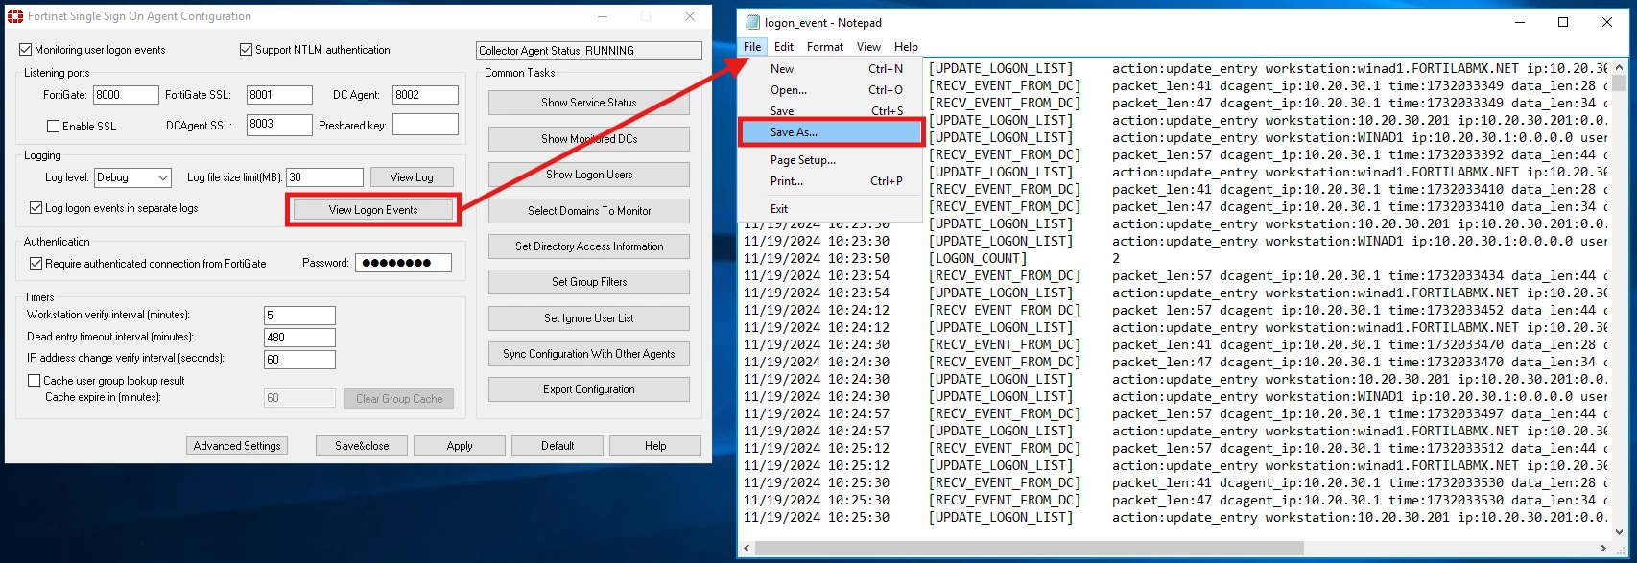Choose Open... from the File menu
The width and height of the screenshot is (1637, 563).
(x=831, y=90)
